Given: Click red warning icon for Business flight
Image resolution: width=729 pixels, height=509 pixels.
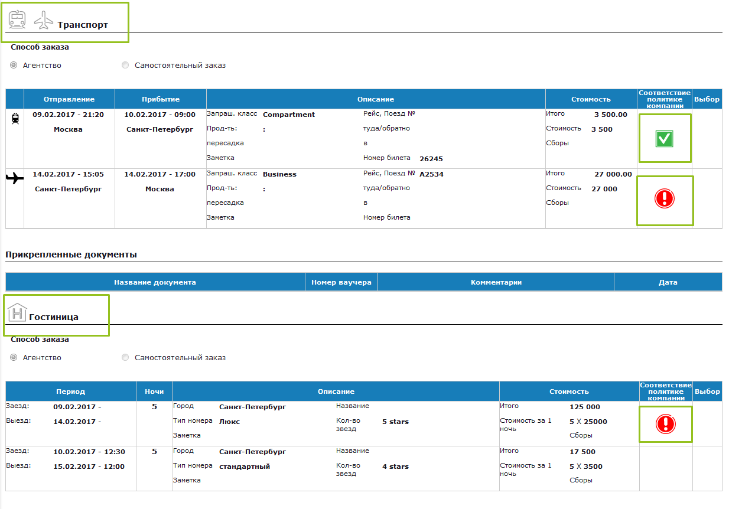Looking at the screenshot, I should [665, 200].
